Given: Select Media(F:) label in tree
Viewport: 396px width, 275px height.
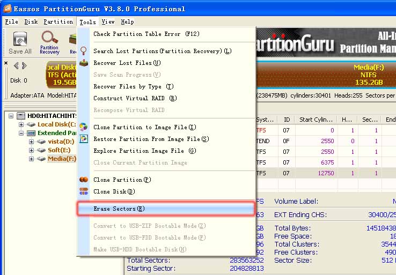Looking at the screenshot, I should pyautogui.click(x=62, y=159).
